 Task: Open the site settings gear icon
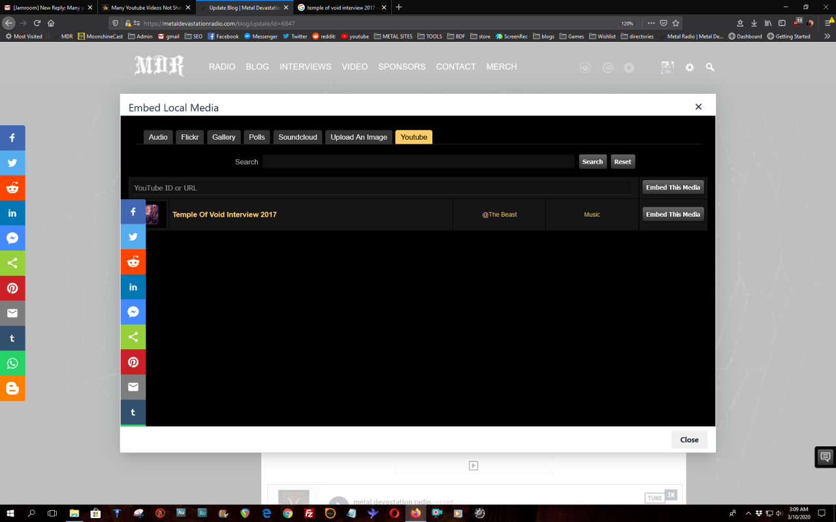click(690, 67)
